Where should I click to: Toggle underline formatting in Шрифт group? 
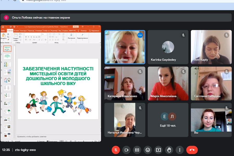point(31,37)
